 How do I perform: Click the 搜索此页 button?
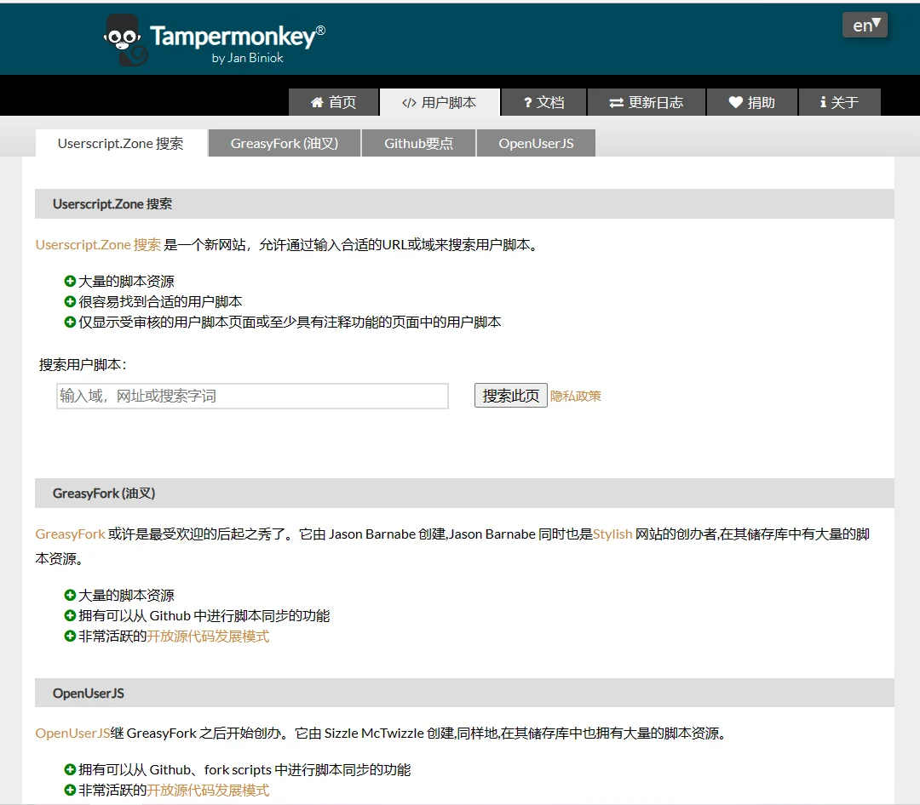510,396
